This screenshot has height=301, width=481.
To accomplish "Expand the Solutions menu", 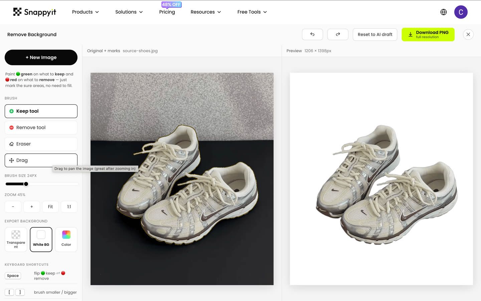I will tap(129, 12).
